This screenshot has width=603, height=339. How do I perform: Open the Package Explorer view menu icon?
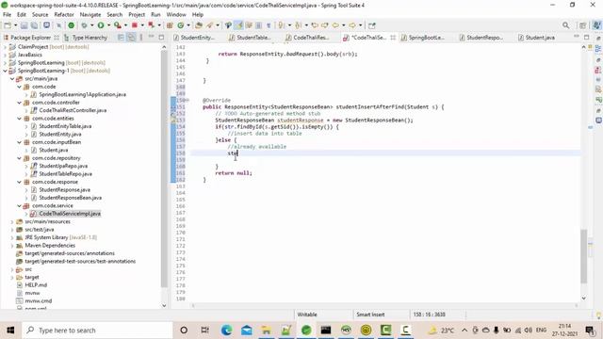coord(141,38)
